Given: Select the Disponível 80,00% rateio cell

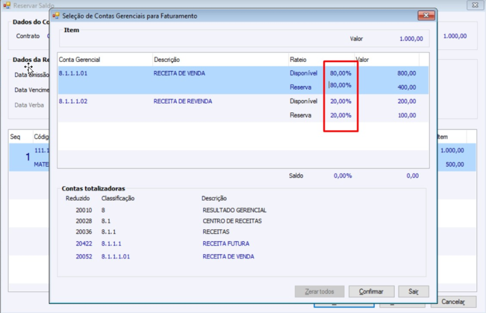Looking at the screenshot, I should pyautogui.click(x=340, y=73).
